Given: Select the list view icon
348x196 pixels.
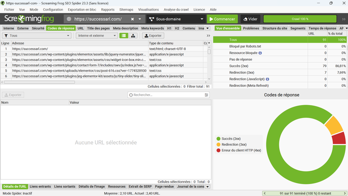Looking at the screenshot, I should coord(124,35).
